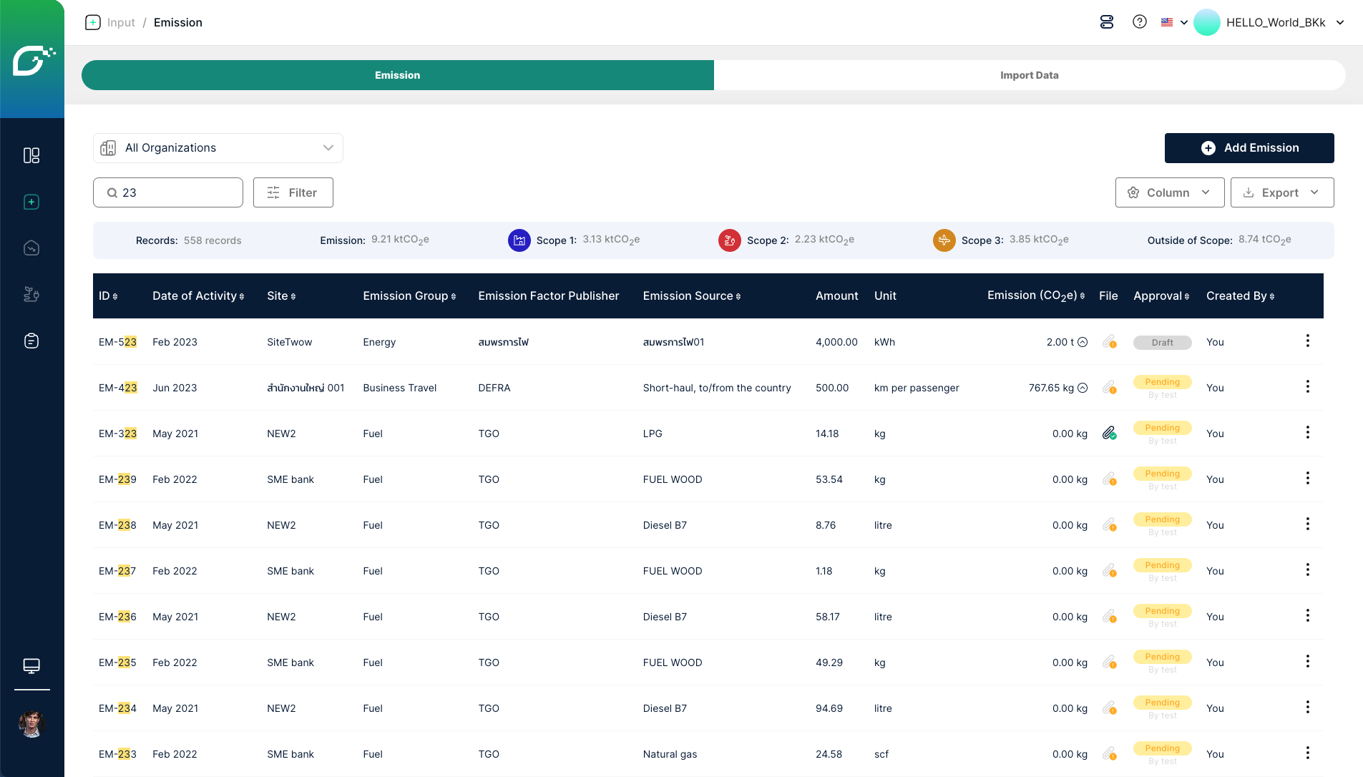Open the dashboard icon in the sidebar
1363x777 pixels.
click(x=31, y=155)
